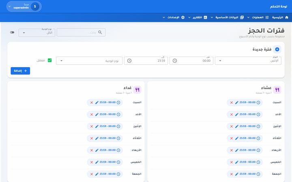Delete the الثلاثاء slot in غداء

(x=92, y=138)
